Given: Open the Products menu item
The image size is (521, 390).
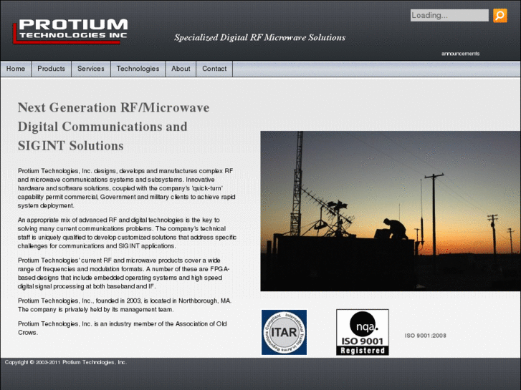Looking at the screenshot, I should click(51, 69).
